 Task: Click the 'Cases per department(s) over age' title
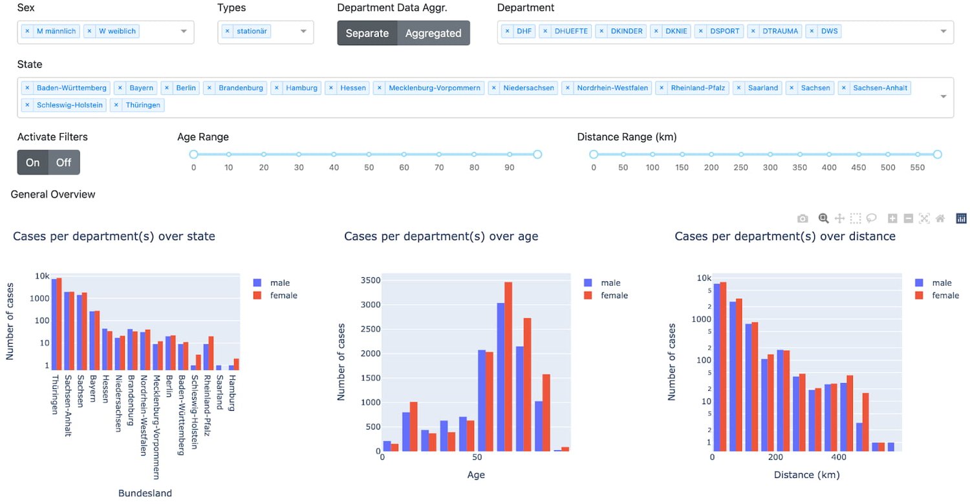click(x=441, y=236)
